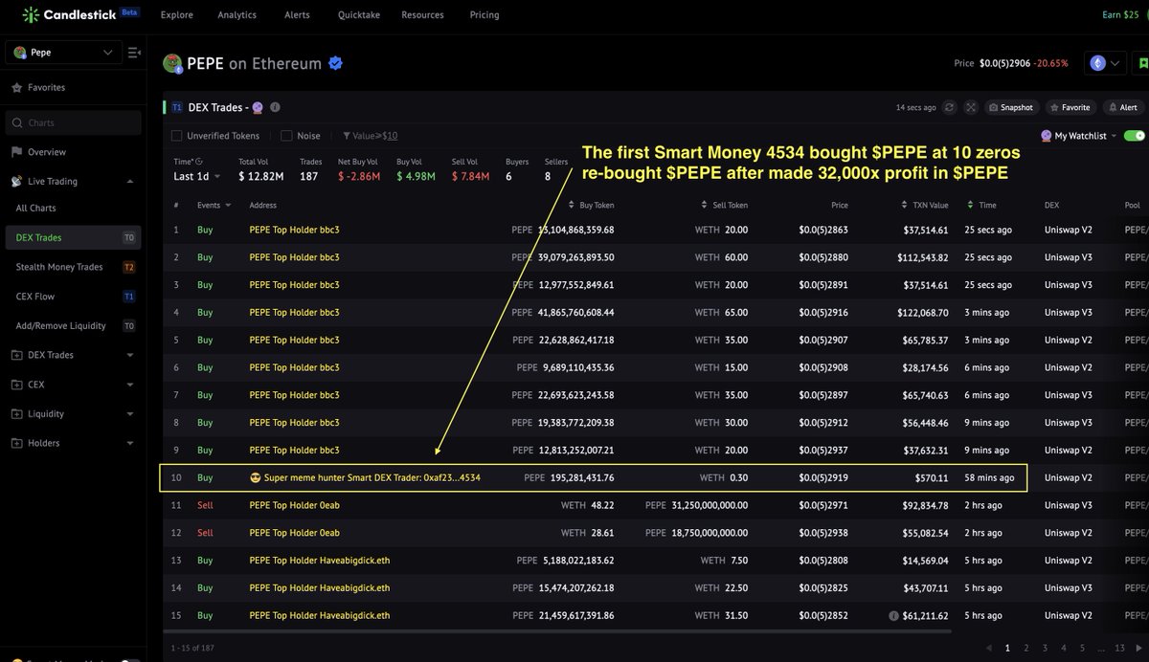Open the Favorites star item in the sidebar

(38, 87)
